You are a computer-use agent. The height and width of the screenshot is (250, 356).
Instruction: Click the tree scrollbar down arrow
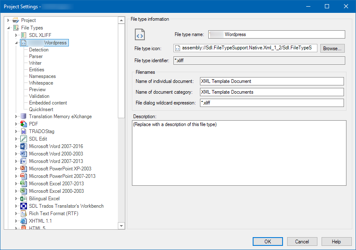tap(122, 226)
